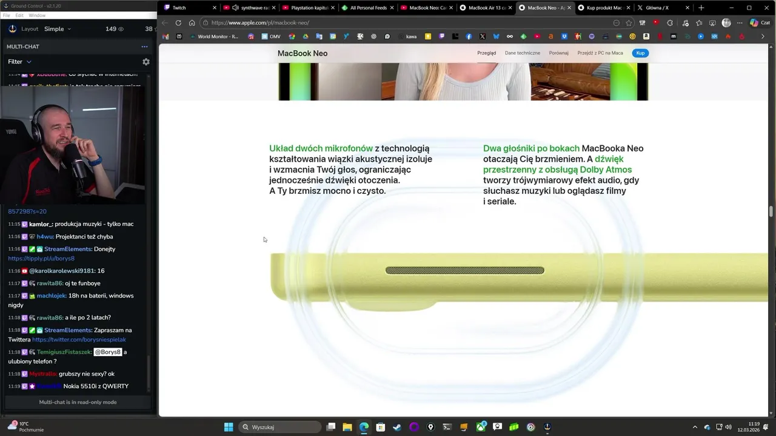This screenshot has width=776, height=436.
Task: Open the Copilot Czat button
Action: coord(760,23)
